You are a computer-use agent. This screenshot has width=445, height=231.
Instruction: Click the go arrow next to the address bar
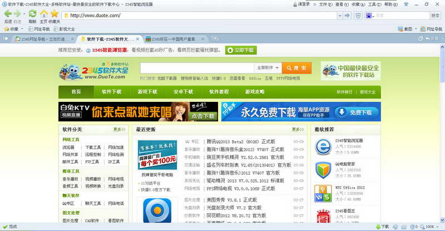pyautogui.click(x=347, y=16)
